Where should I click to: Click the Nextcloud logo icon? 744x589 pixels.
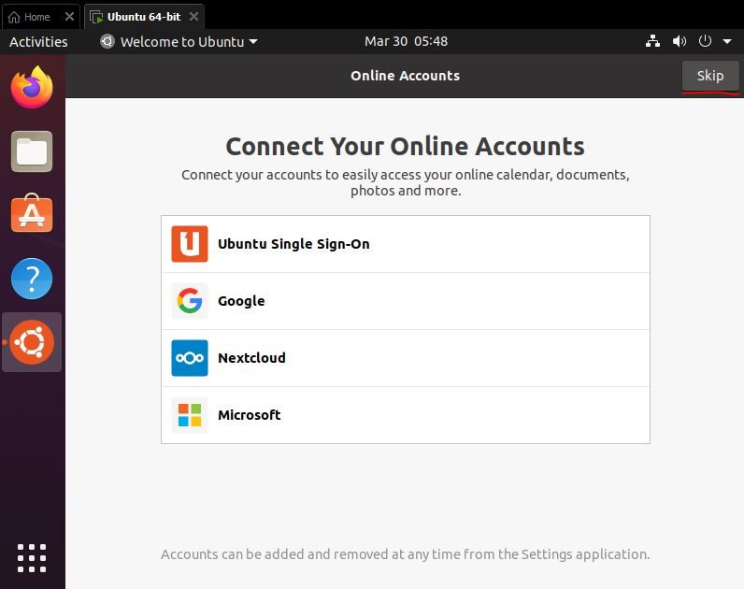tap(190, 358)
